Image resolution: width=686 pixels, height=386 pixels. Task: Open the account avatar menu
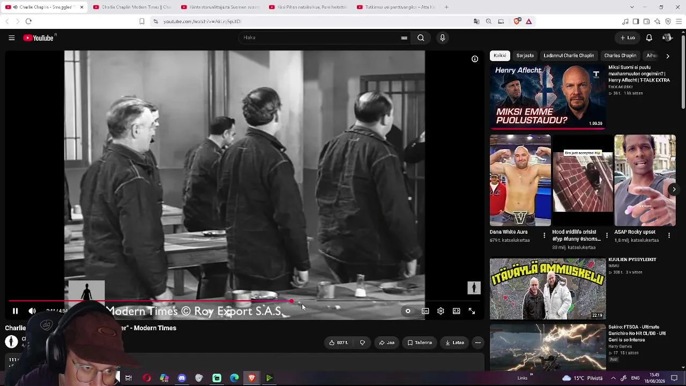pos(667,38)
